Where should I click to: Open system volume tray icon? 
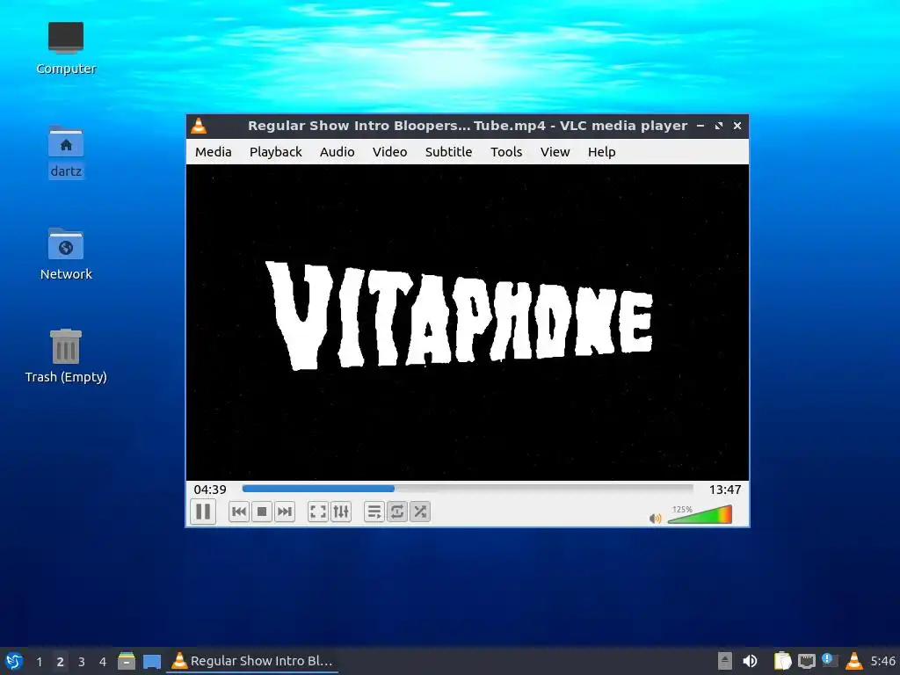pos(750,661)
